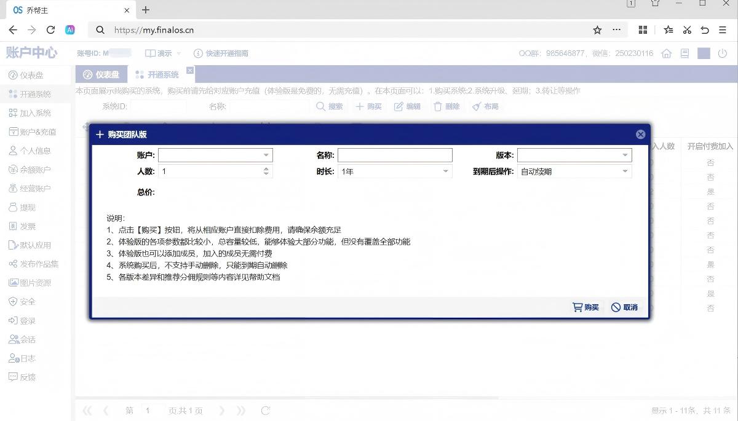Go to the next page arrow

[x=222, y=411]
